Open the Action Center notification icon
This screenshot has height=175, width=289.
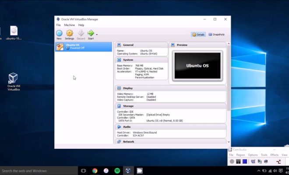tap(281, 171)
